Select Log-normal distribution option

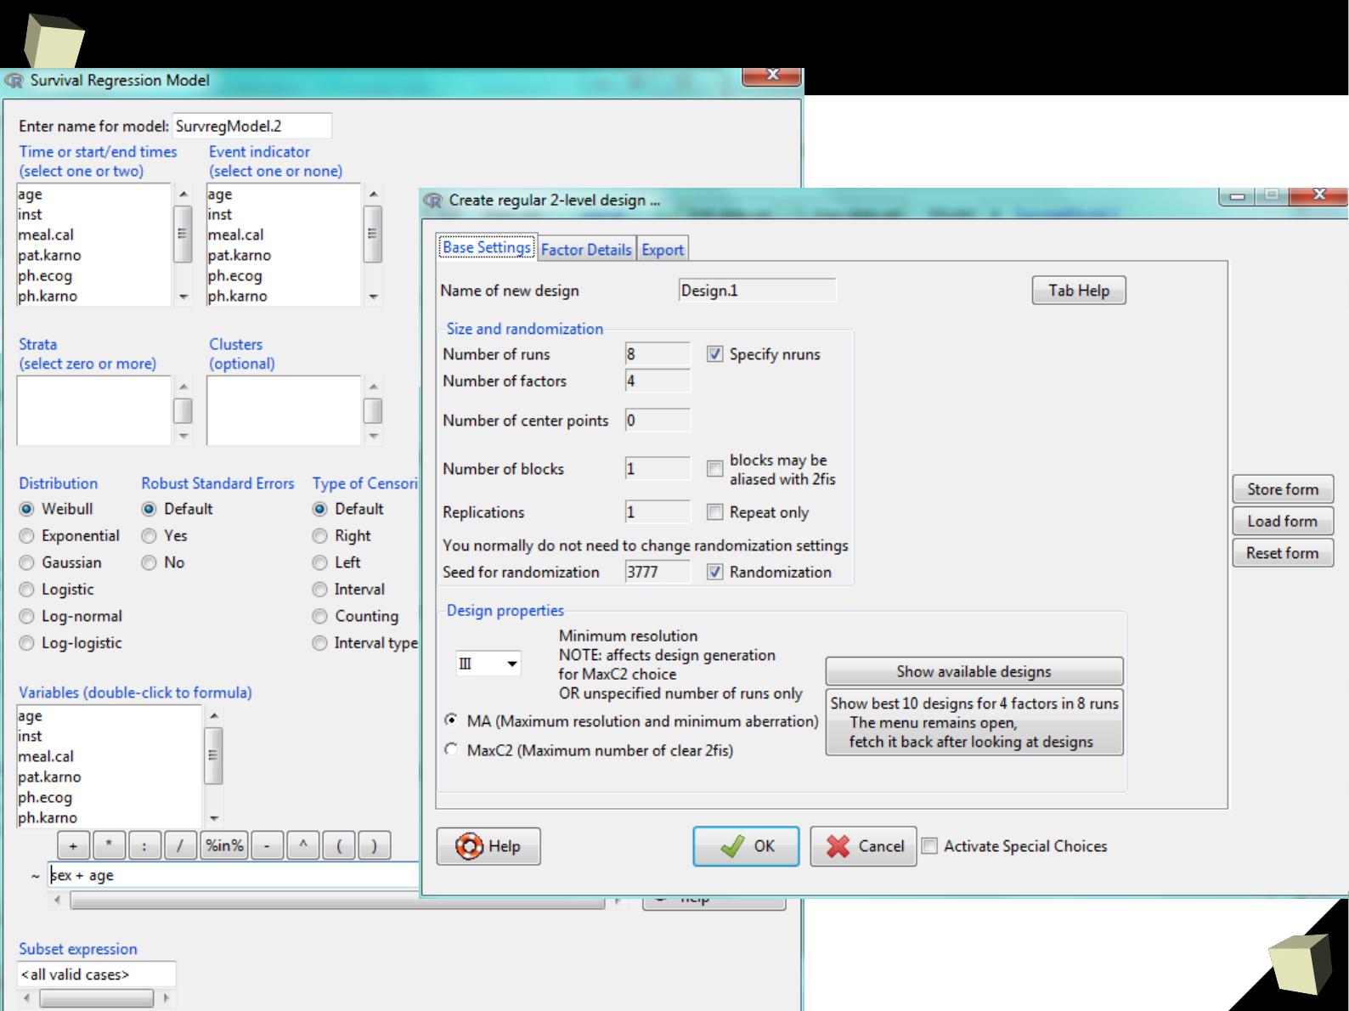click(x=27, y=617)
